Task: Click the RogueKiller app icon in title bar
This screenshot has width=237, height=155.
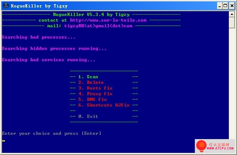Action: pos(6,6)
